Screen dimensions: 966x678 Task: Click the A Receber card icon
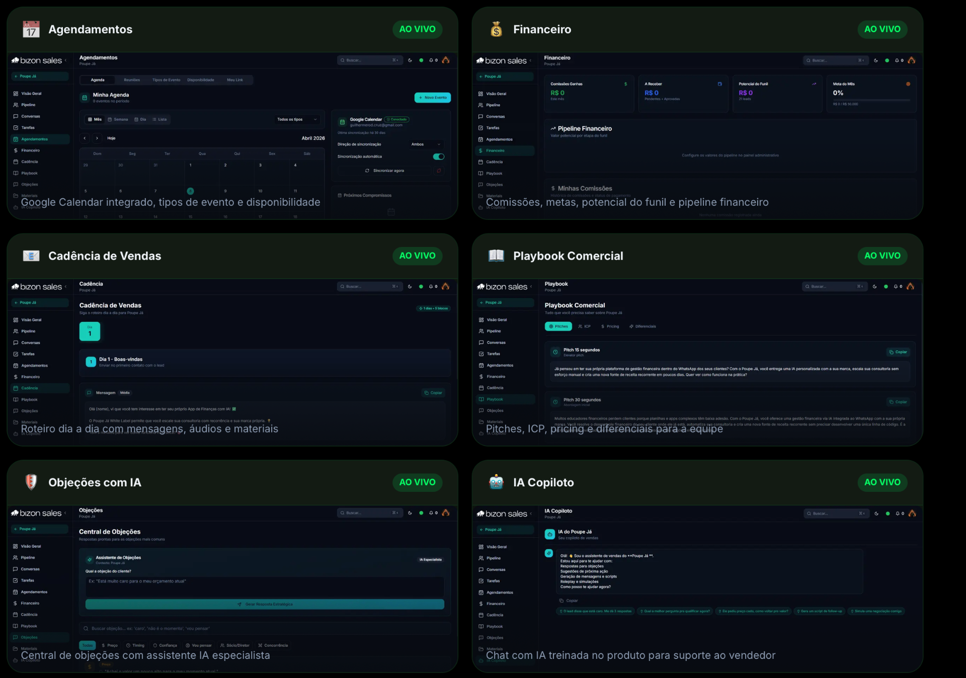pyautogui.click(x=719, y=84)
